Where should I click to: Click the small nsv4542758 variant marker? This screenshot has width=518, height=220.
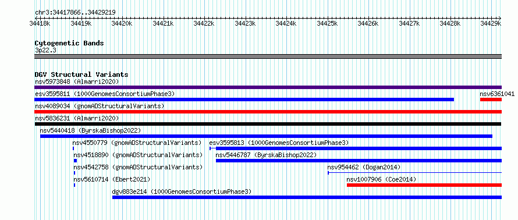(74, 173)
